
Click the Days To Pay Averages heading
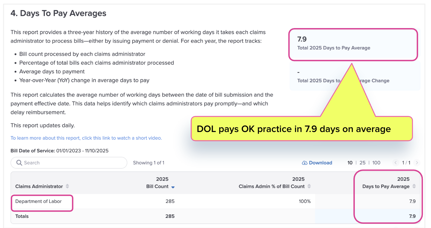(58, 13)
